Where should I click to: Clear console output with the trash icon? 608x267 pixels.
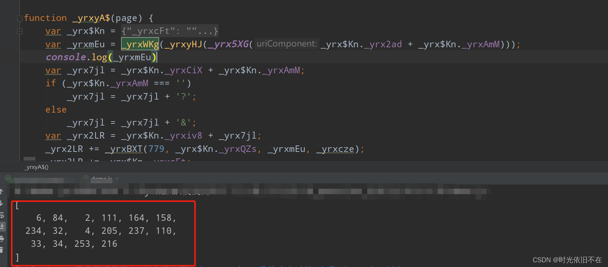tap(1, 250)
